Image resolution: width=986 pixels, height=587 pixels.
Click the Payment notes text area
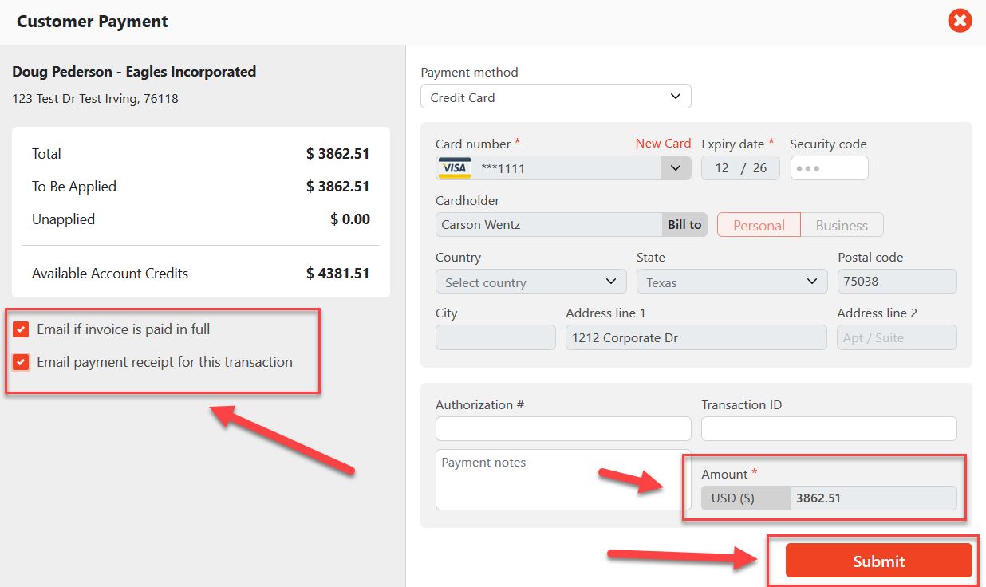point(558,479)
